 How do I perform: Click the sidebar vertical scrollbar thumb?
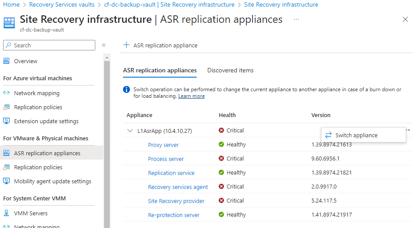[x=107, y=144]
